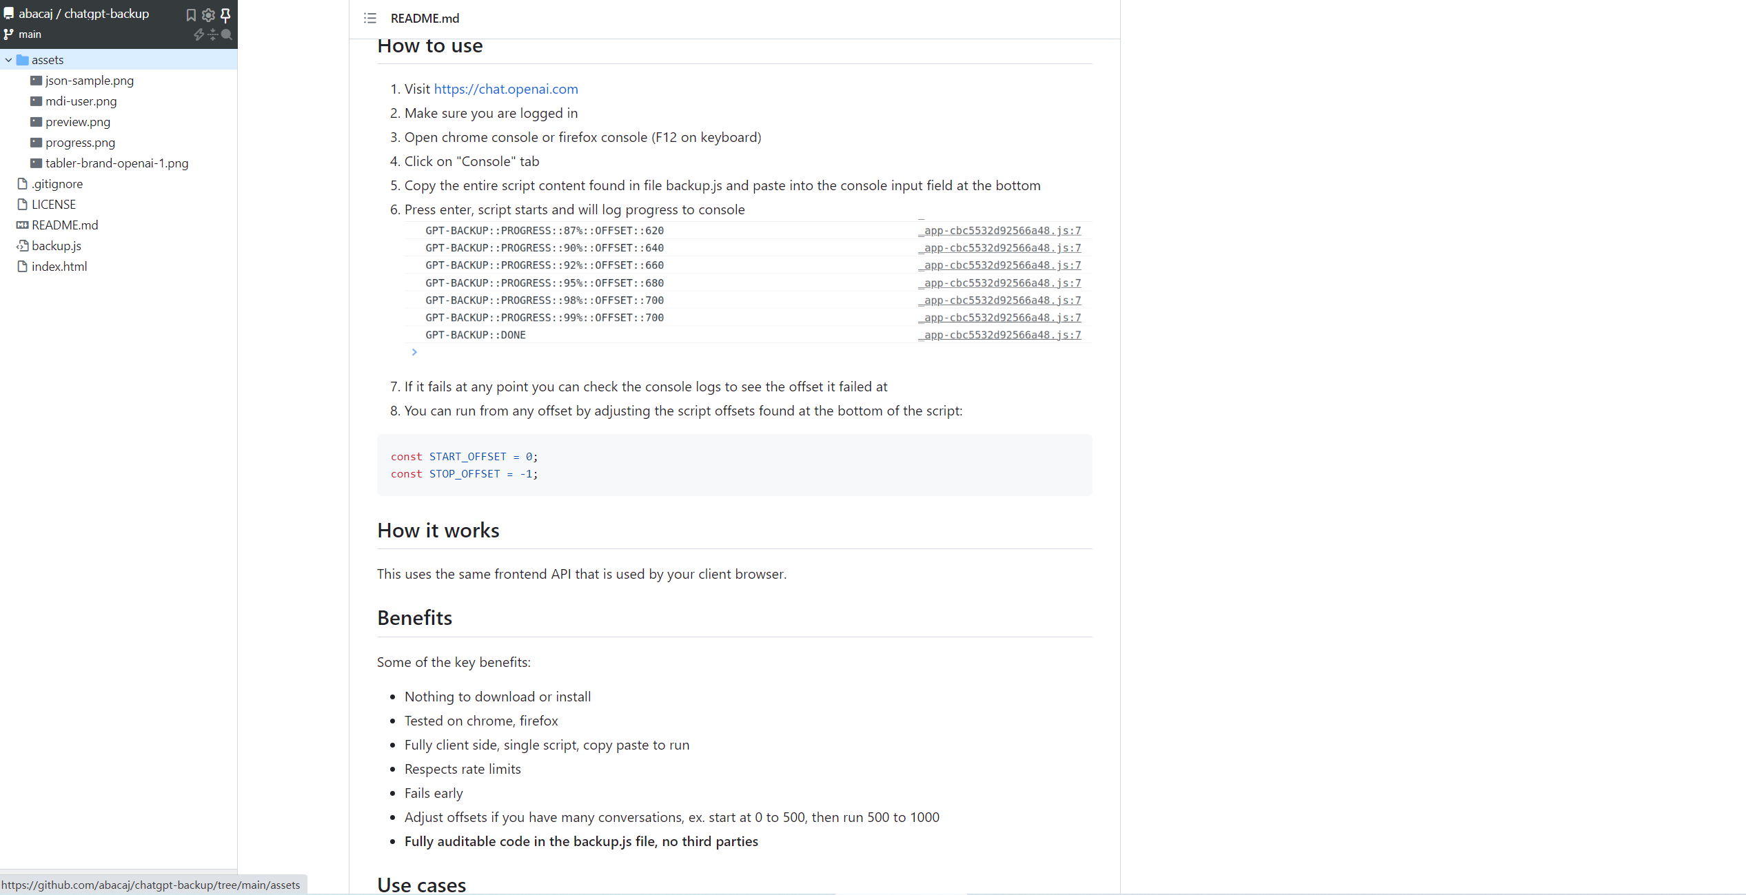This screenshot has width=1746, height=895.
Task: Click the 'Use cases' heading
Action: click(422, 885)
